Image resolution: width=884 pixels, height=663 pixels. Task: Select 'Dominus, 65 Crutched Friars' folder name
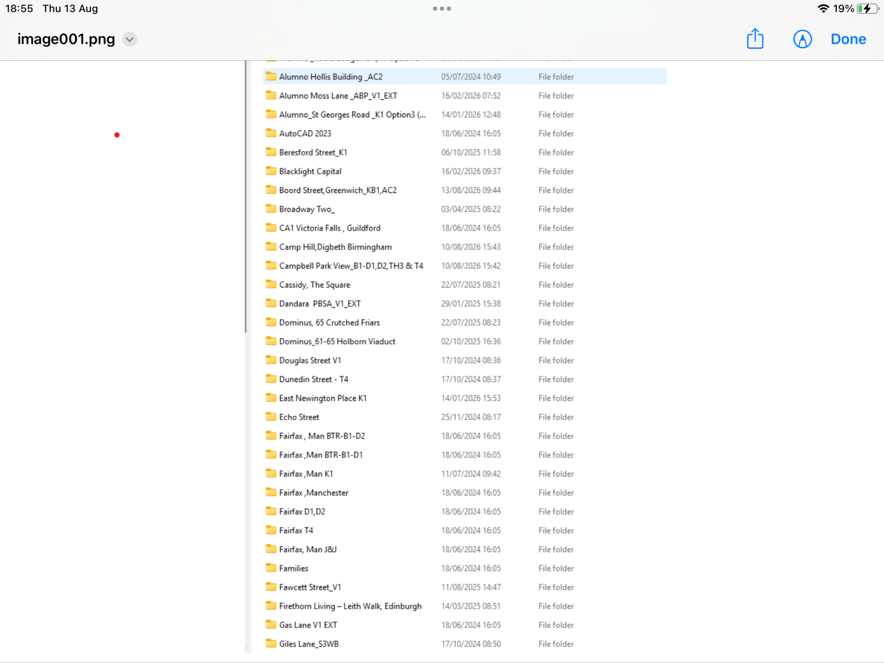tap(329, 322)
